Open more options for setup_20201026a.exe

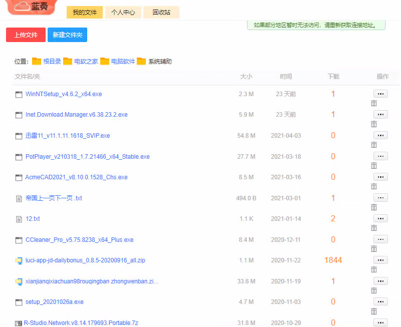tap(380, 301)
